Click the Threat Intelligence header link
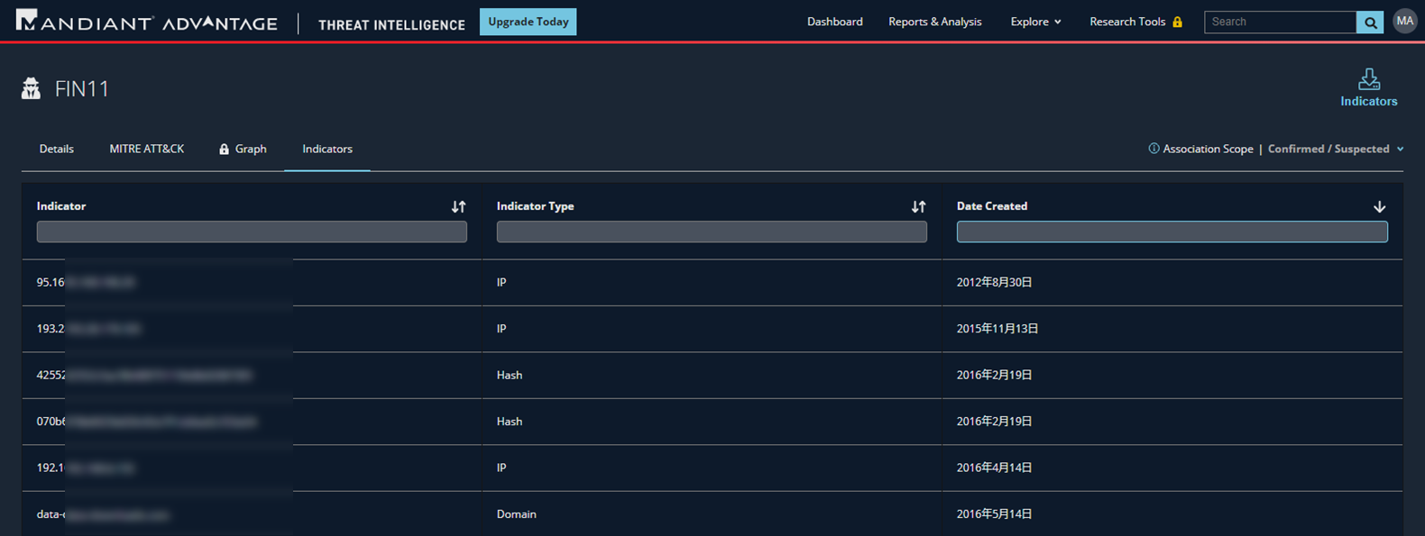 pos(391,24)
